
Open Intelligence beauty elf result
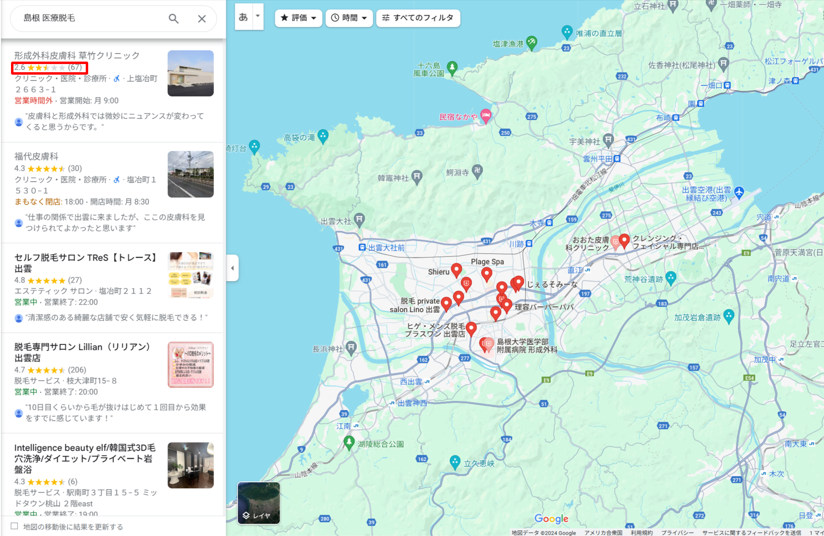coord(85,458)
